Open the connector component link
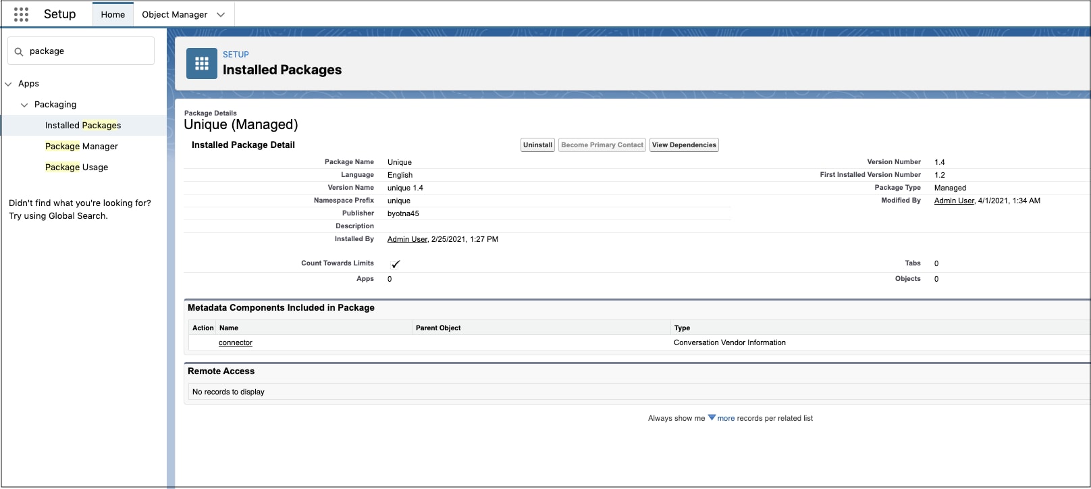The width and height of the screenshot is (1091, 489). coord(236,343)
